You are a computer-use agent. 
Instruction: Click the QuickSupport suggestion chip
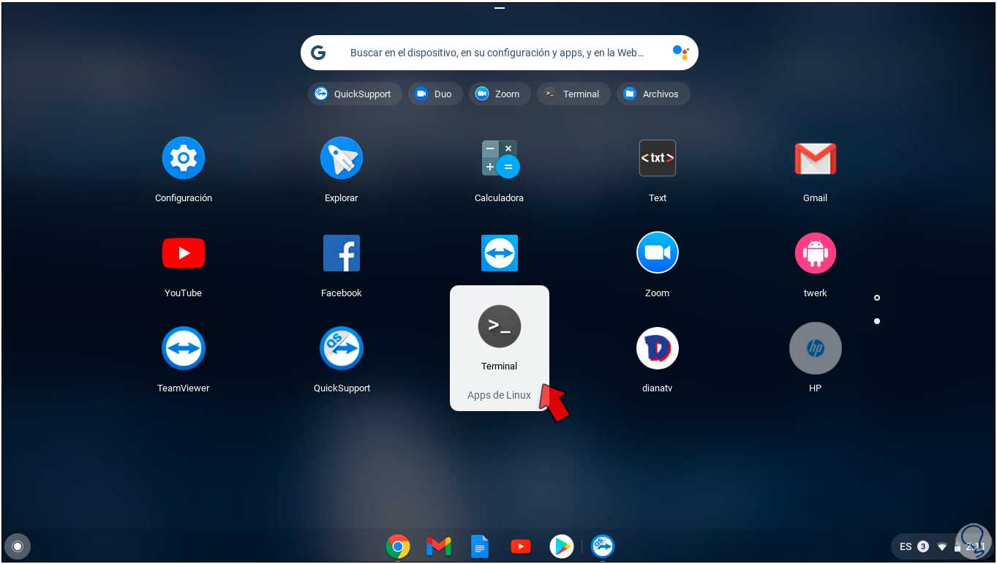pos(355,94)
